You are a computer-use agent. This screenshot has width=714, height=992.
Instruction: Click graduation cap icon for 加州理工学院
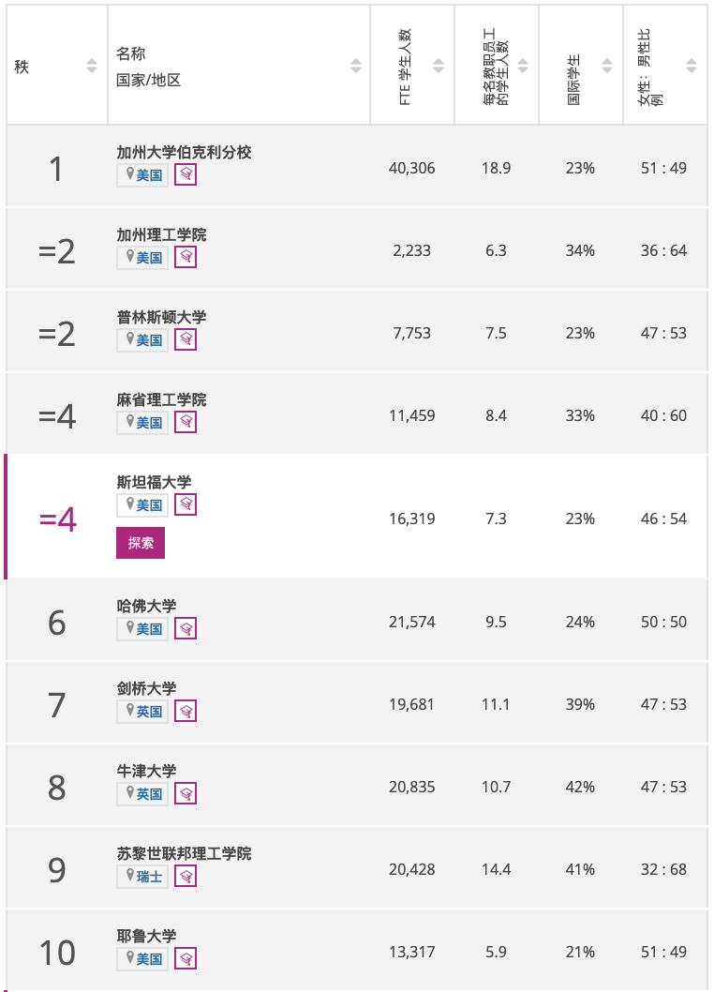pos(186,257)
